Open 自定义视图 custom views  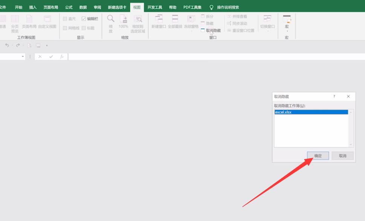47,21
